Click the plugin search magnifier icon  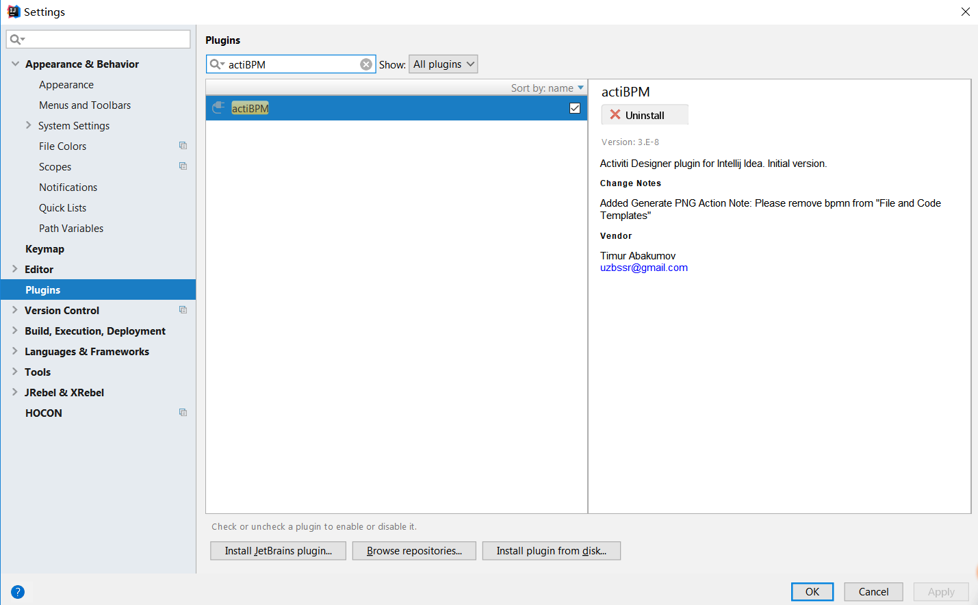[x=216, y=64]
